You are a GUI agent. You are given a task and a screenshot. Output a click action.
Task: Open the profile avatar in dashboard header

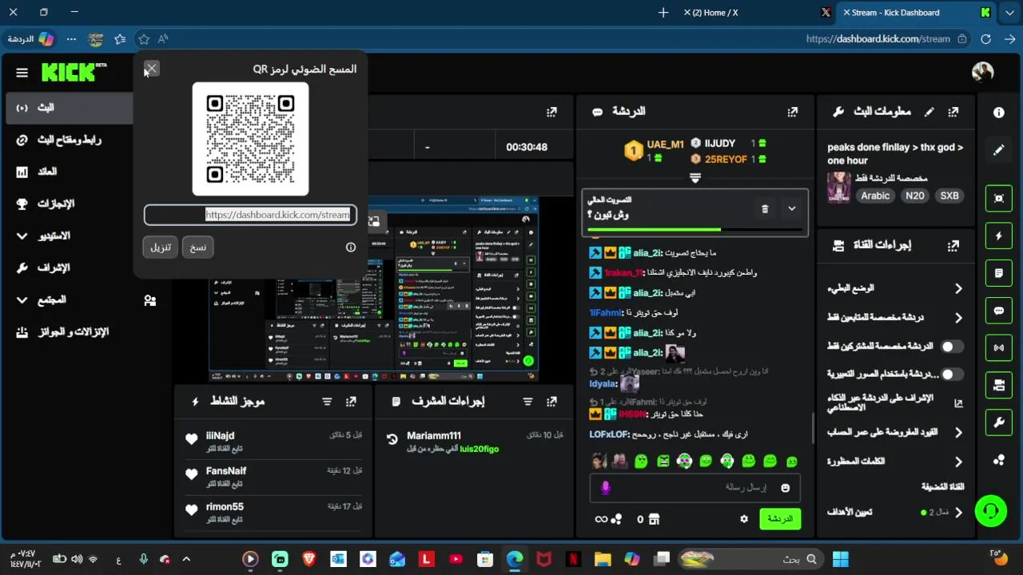982,73
